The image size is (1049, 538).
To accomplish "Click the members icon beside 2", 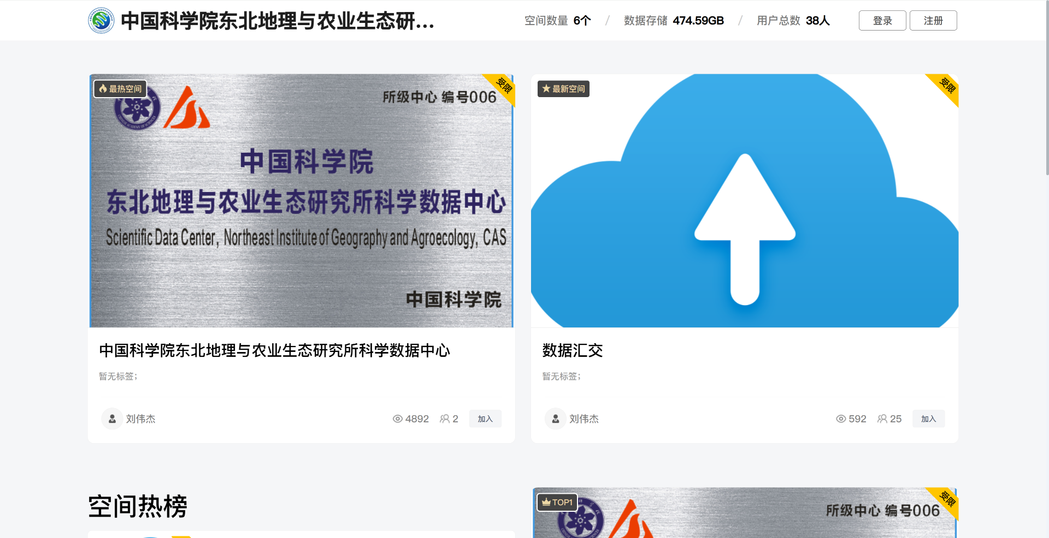I will pos(445,419).
